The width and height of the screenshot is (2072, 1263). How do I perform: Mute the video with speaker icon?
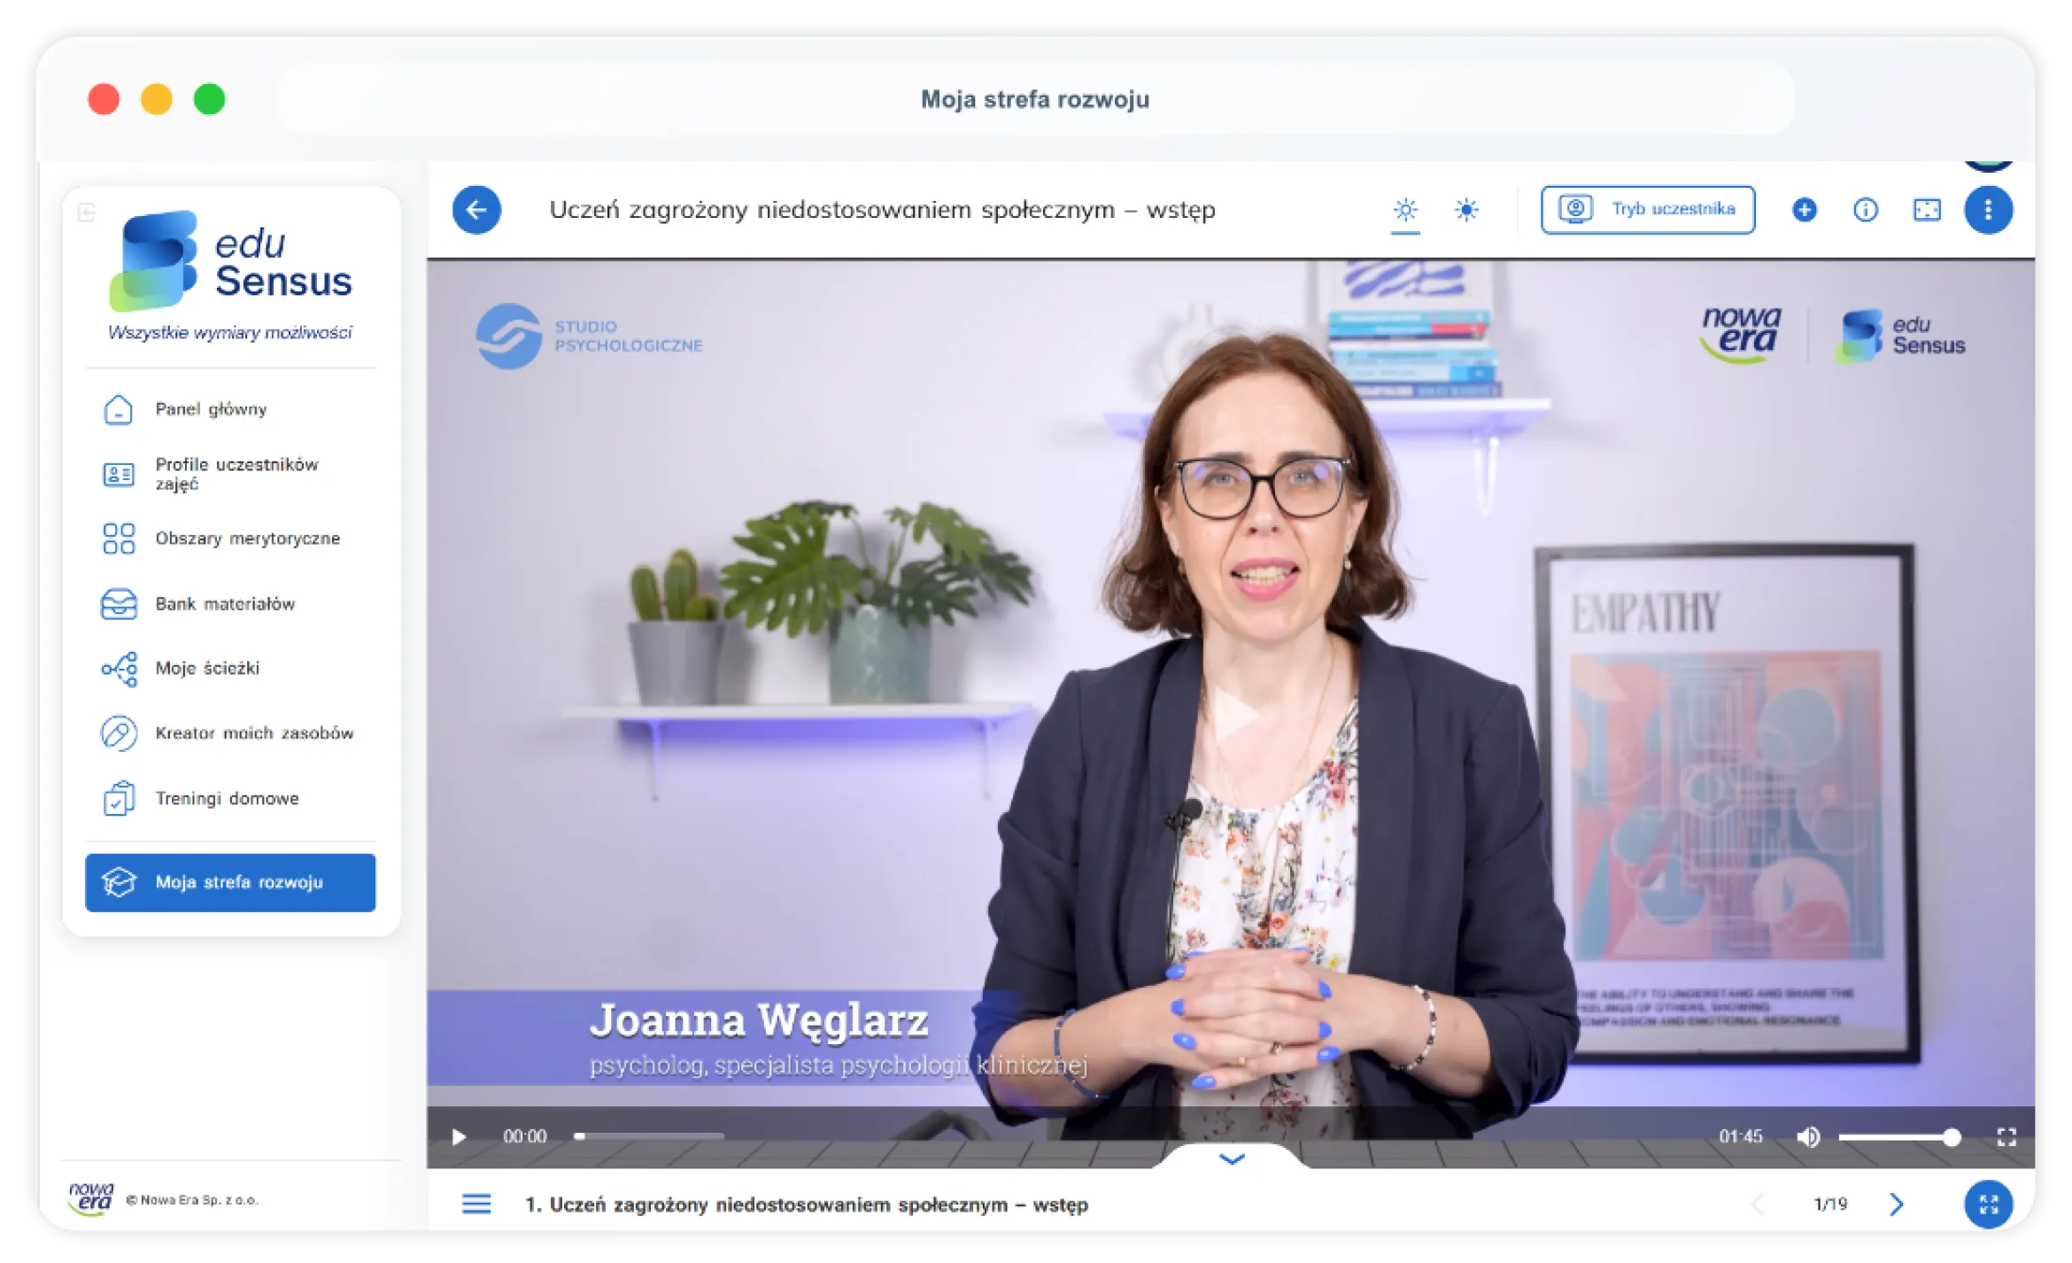click(1808, 1137)
